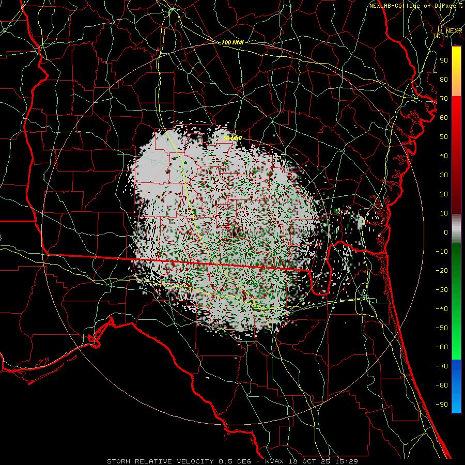Click the bright green segment of the color bar

(x=456, y=341)
